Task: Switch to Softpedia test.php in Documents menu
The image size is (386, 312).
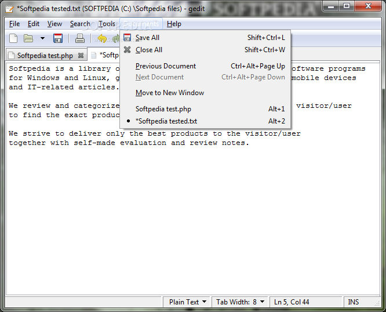Action: point(205,109)
